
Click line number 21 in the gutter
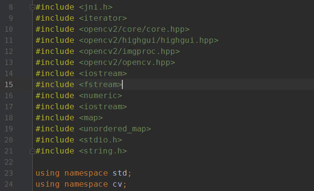(x=9, y=151)
